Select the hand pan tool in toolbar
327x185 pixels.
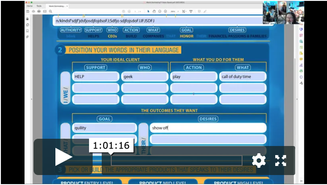[154, 11]
